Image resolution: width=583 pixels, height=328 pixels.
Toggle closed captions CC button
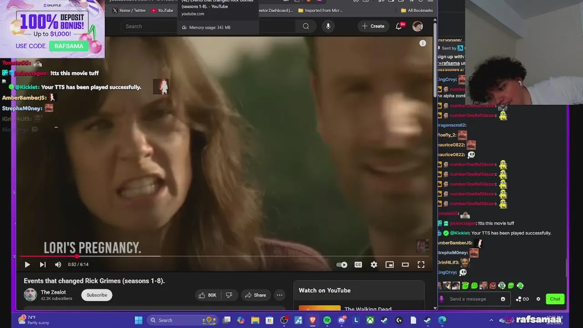coord(358,265)
